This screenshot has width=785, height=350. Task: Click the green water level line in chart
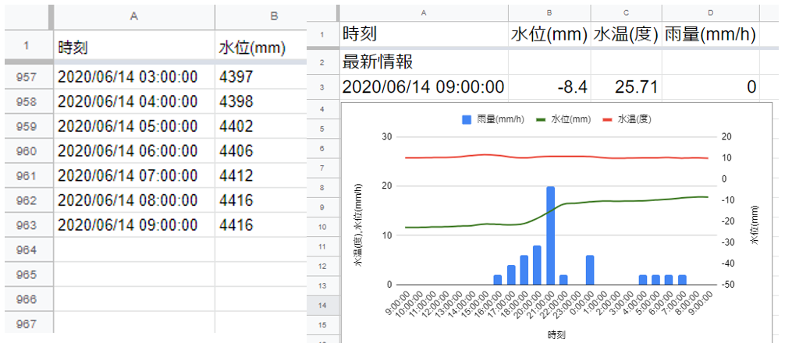click(x=624, y=200)
